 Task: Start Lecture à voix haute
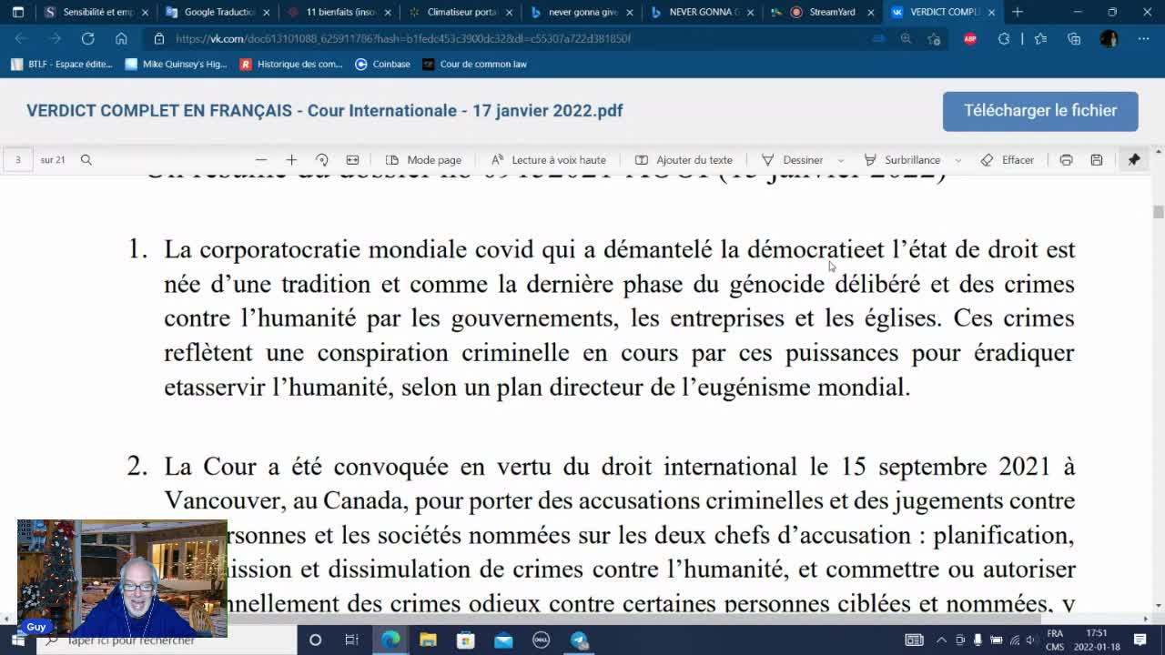point(548,160)
